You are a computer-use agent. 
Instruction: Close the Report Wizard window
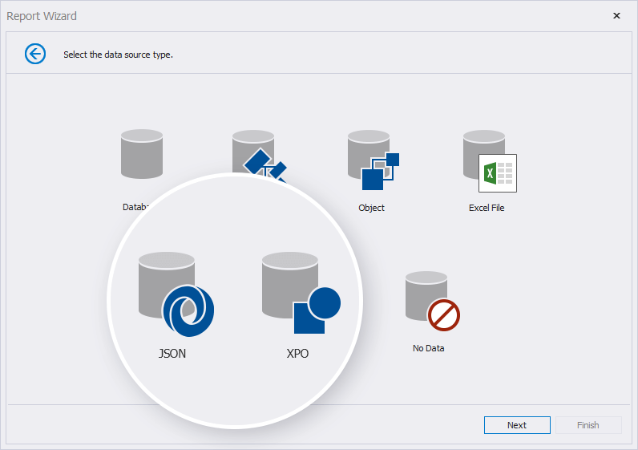point(616,15)
